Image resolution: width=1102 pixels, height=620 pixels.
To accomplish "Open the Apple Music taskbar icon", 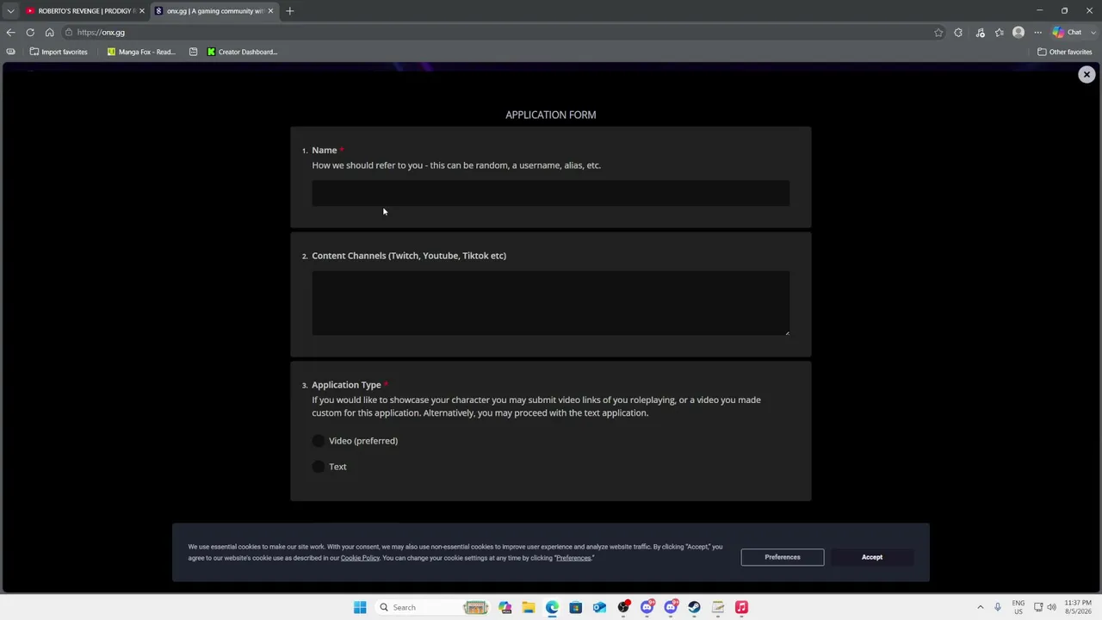I will click(741, 608).
